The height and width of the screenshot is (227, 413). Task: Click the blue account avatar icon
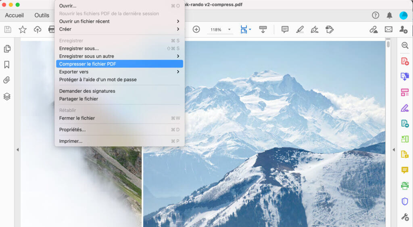tap(403, 15)
